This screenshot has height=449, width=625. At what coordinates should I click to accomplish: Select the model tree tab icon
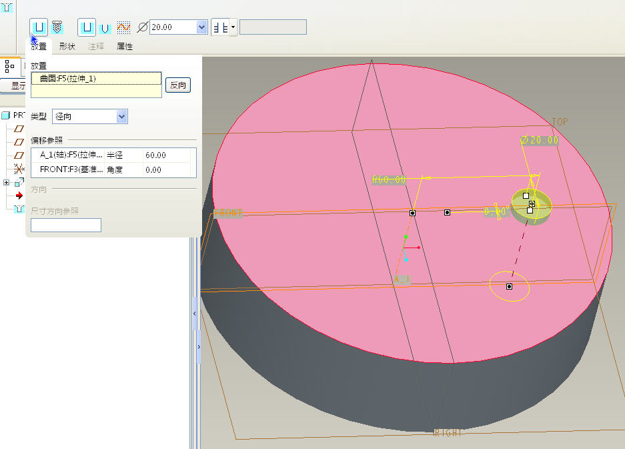tap(9, 66)
